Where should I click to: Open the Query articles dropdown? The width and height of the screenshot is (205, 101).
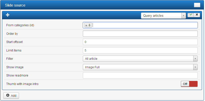[163, 16]
